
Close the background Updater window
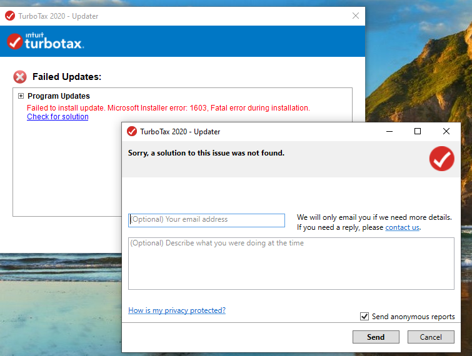pyautogui.click(x=356, y=16)
